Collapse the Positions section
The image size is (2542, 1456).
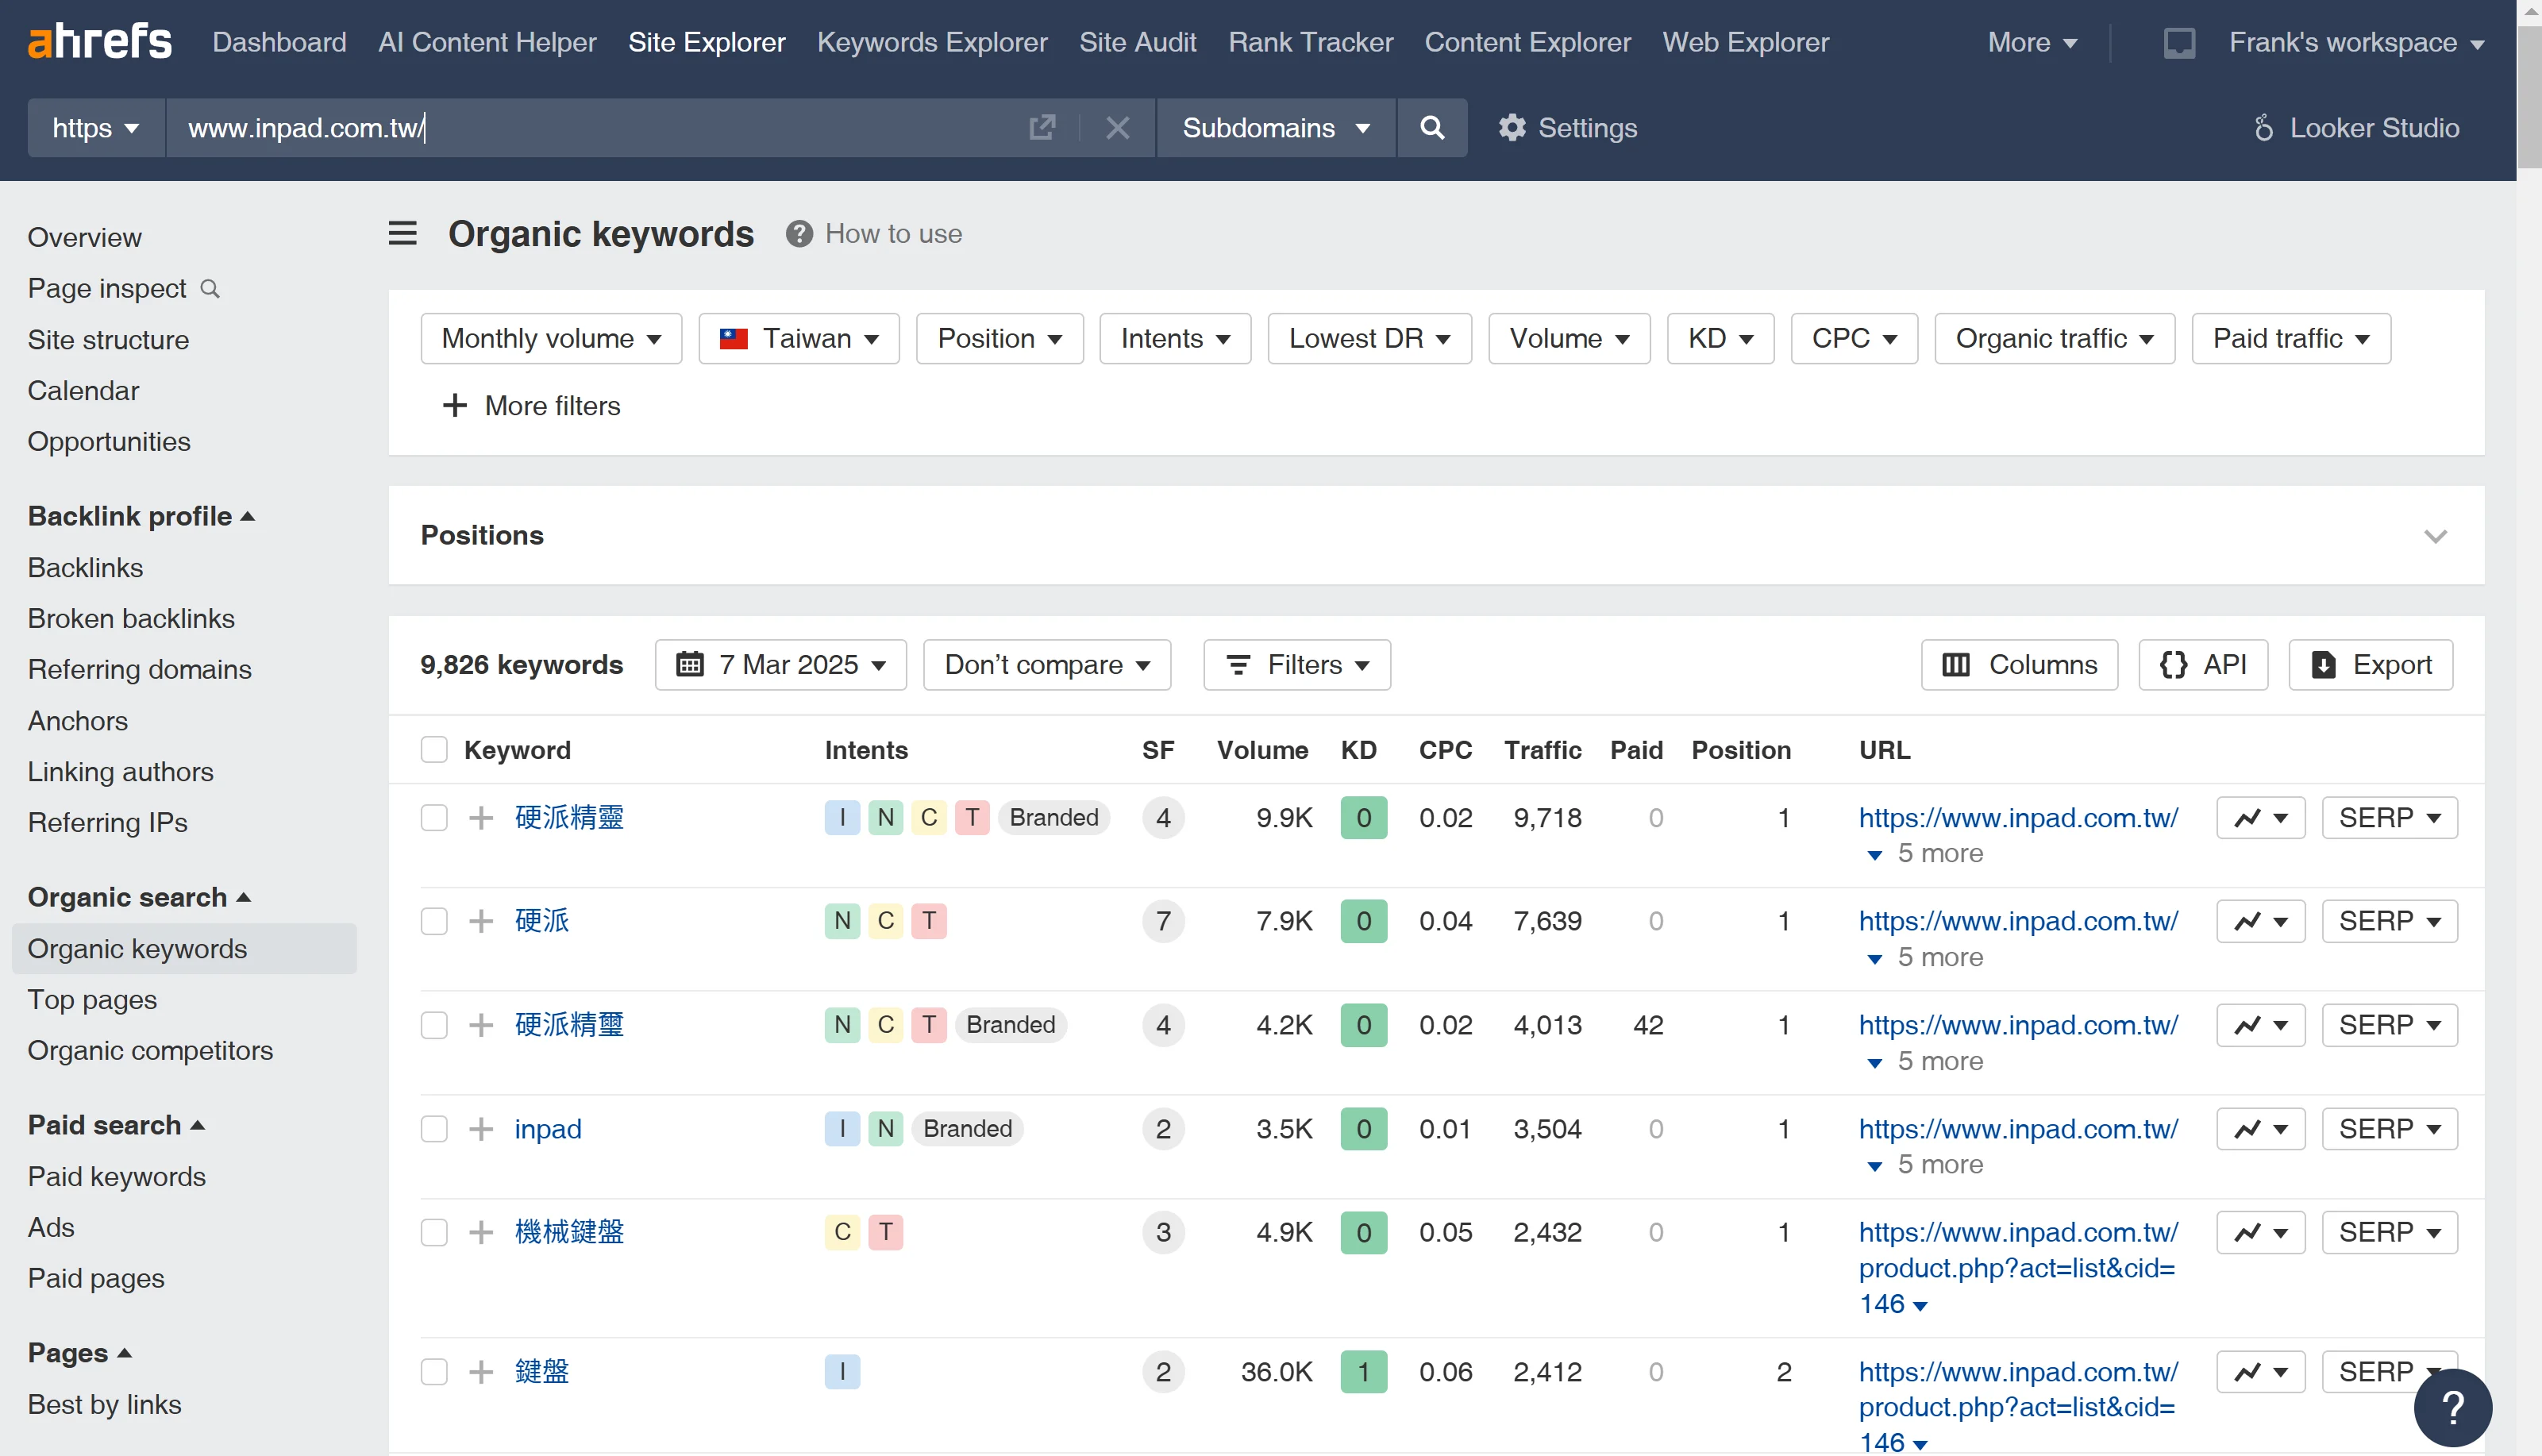[x=2436, y=535]
